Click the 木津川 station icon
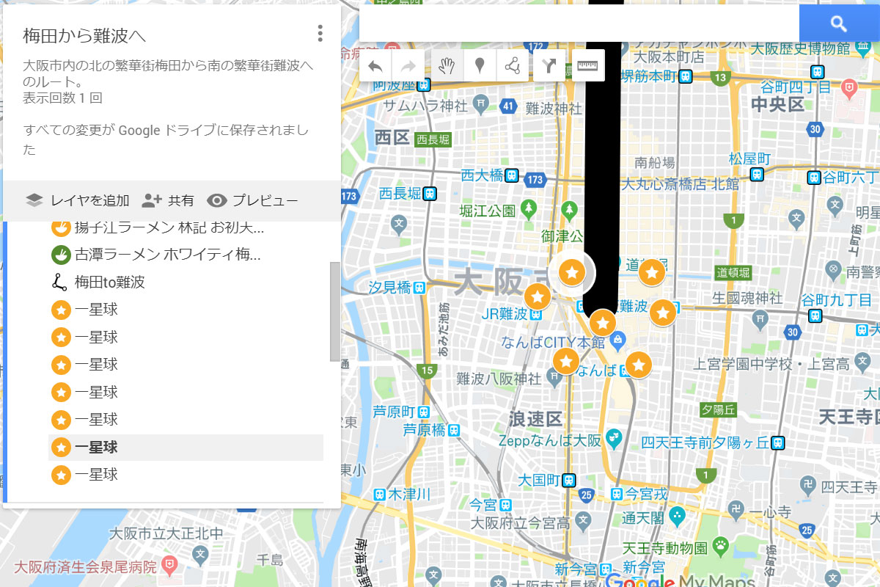This screenshot has height=587, width=880. [x=381, y=495]
